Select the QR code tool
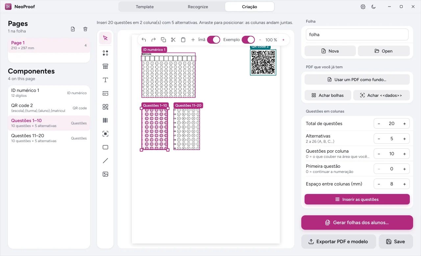The width and height of the screenshot is (421, 256). click(x=105, y=107)
